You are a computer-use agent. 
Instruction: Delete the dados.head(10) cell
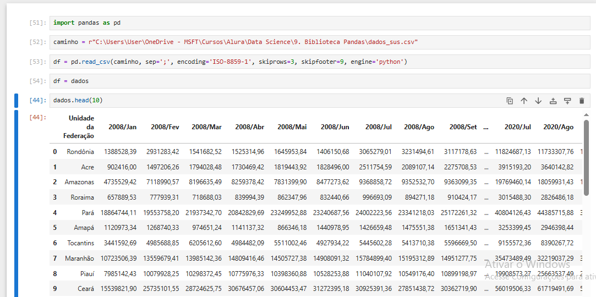click(582, 101)
